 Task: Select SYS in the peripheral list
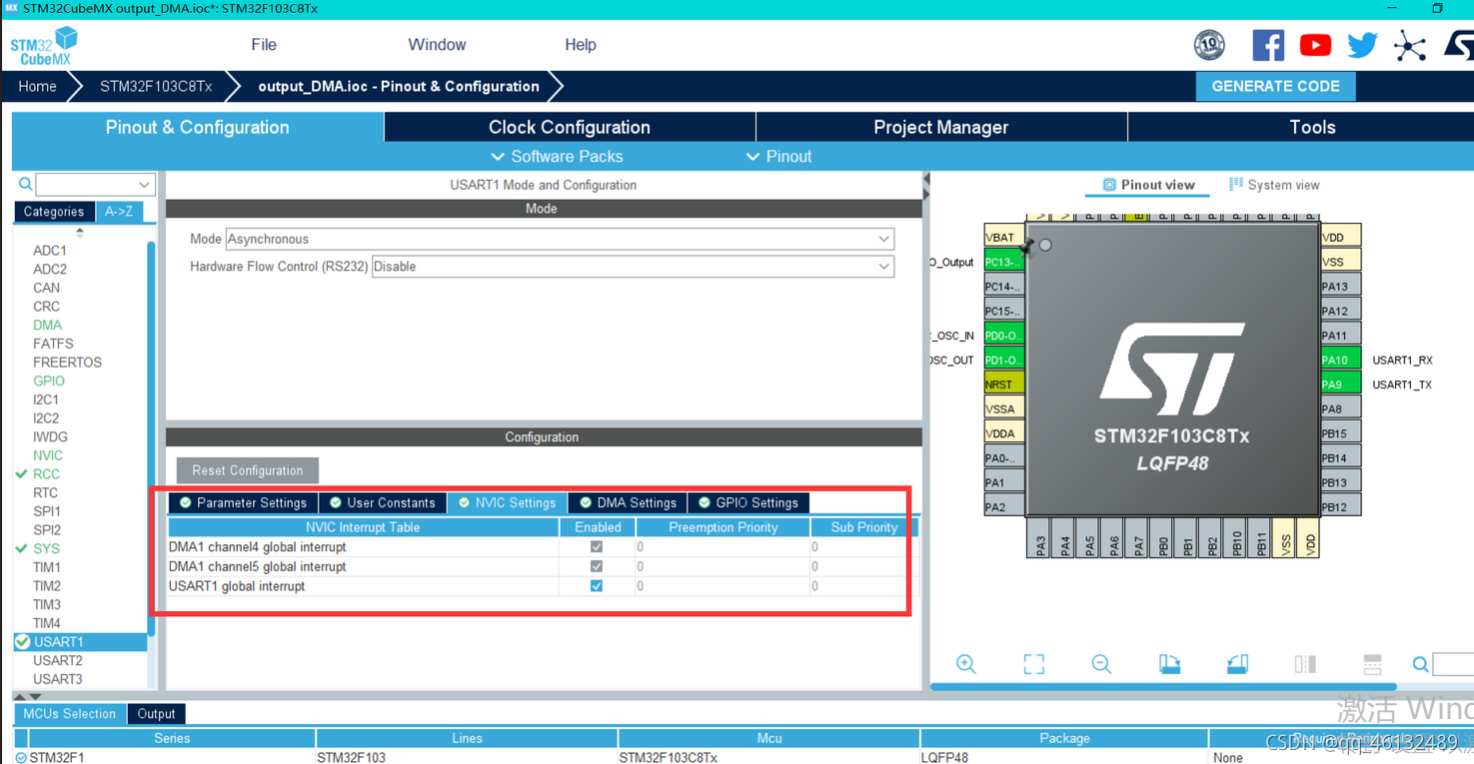tap(46, 548)
